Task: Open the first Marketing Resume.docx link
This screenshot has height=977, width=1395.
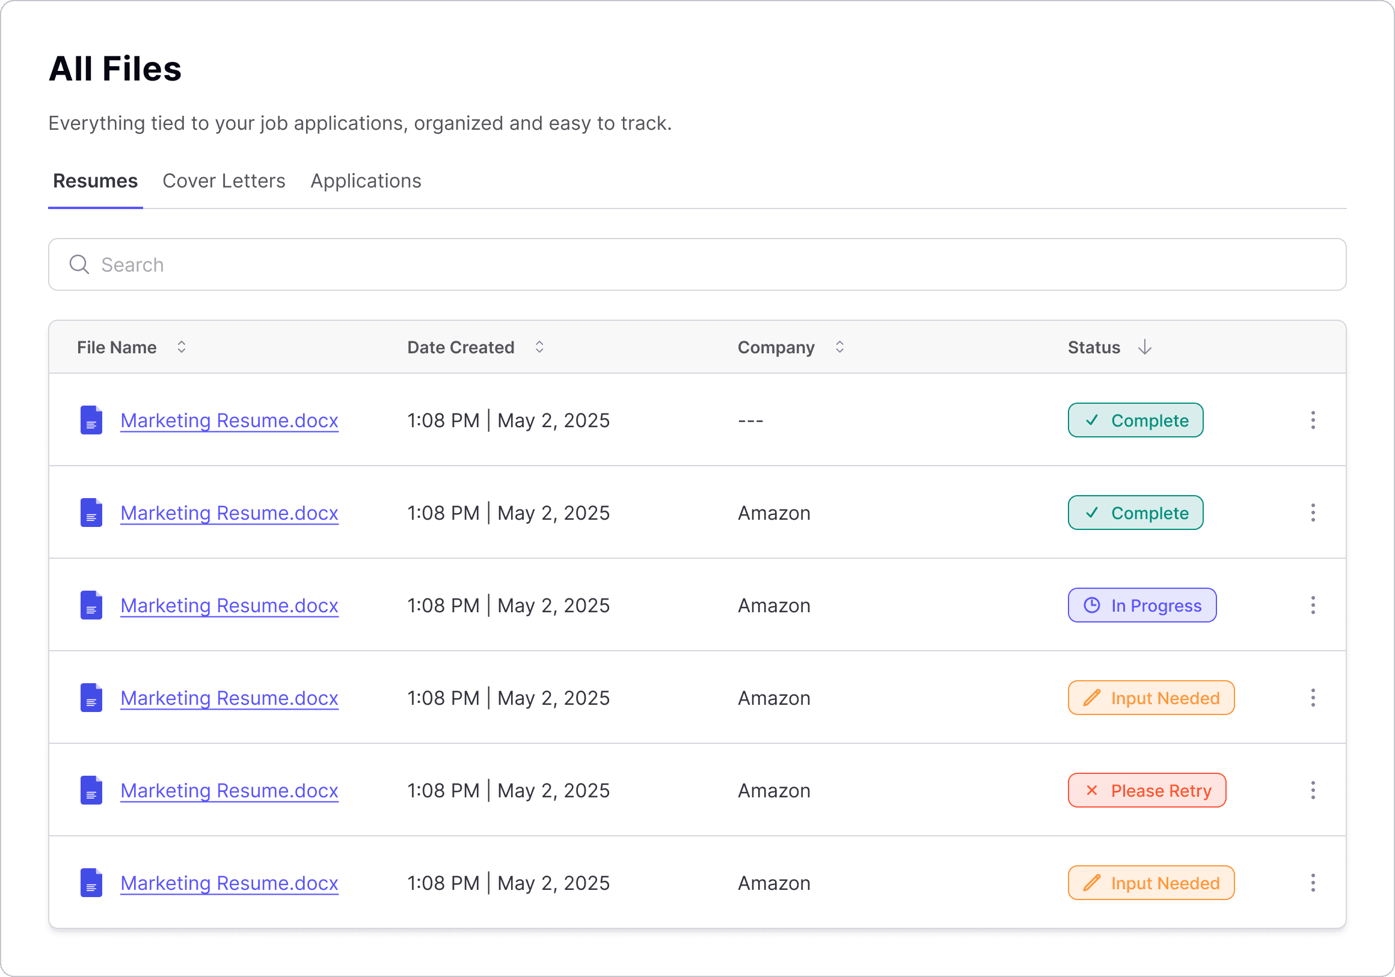Action: (229, 419)
